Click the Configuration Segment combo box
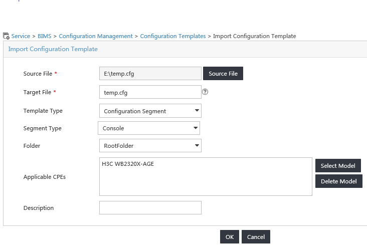 [150, 111]
